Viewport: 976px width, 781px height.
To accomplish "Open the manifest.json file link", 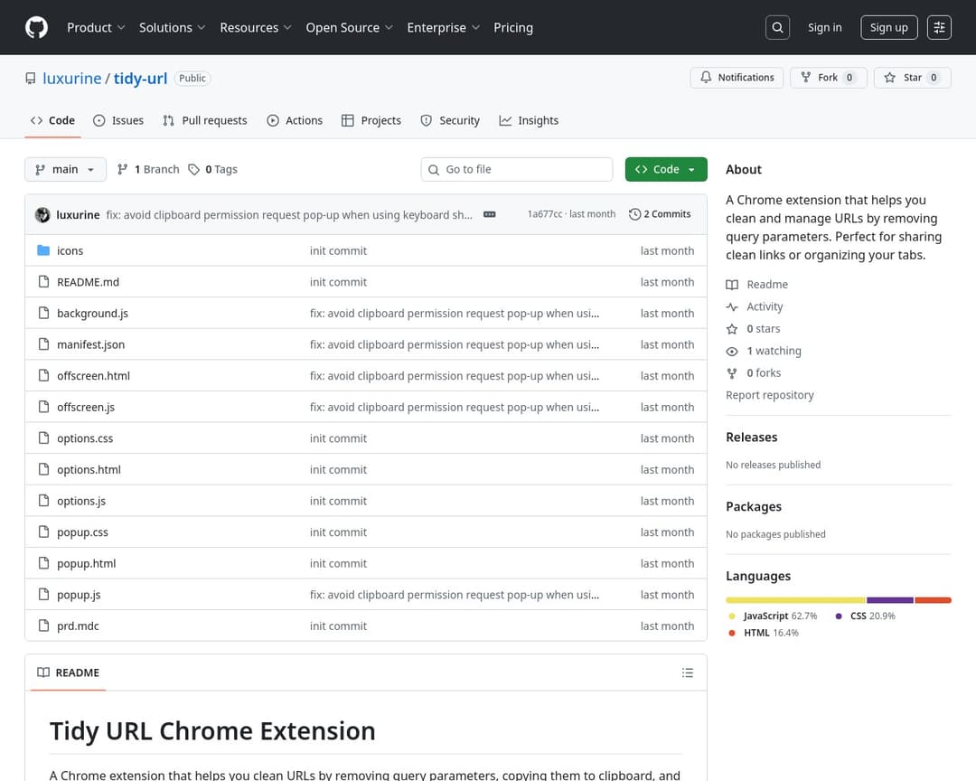I will click(x=90, y=344).
